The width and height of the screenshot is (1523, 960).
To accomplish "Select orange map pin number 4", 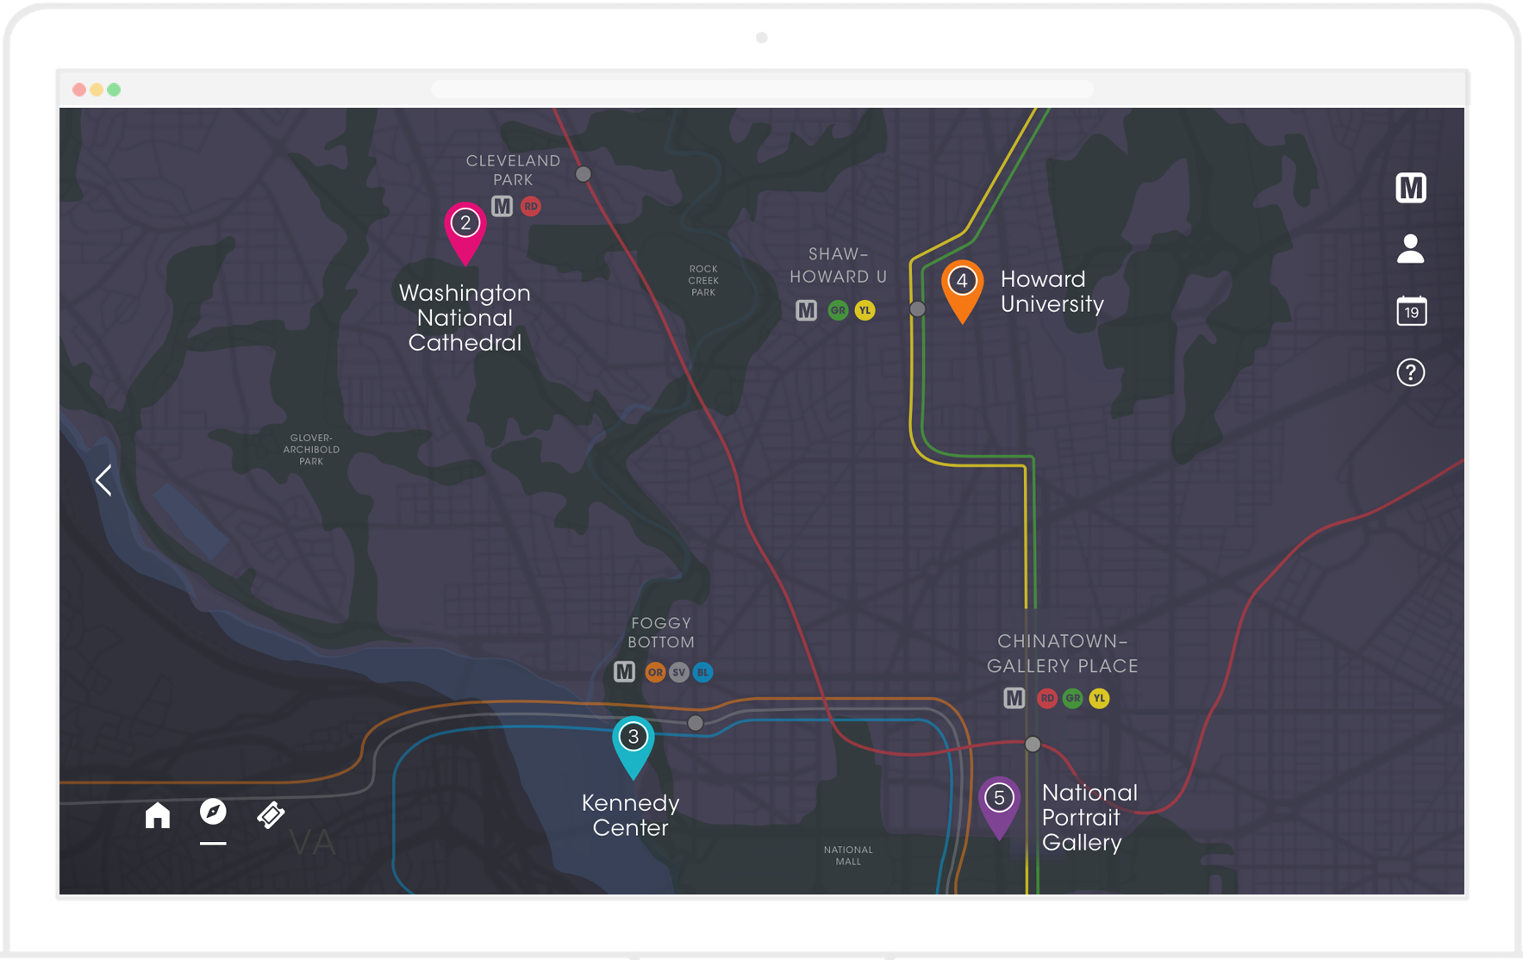I will tap(962, 291).
